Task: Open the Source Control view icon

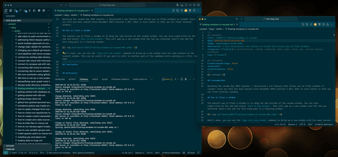Action: 15,11
